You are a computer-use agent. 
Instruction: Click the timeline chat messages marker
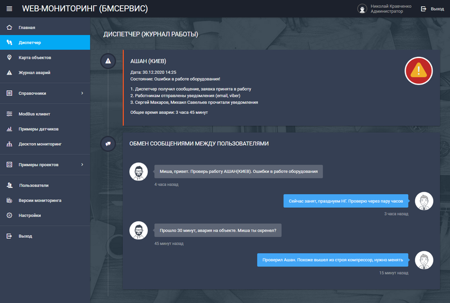[x=108, y=144]
